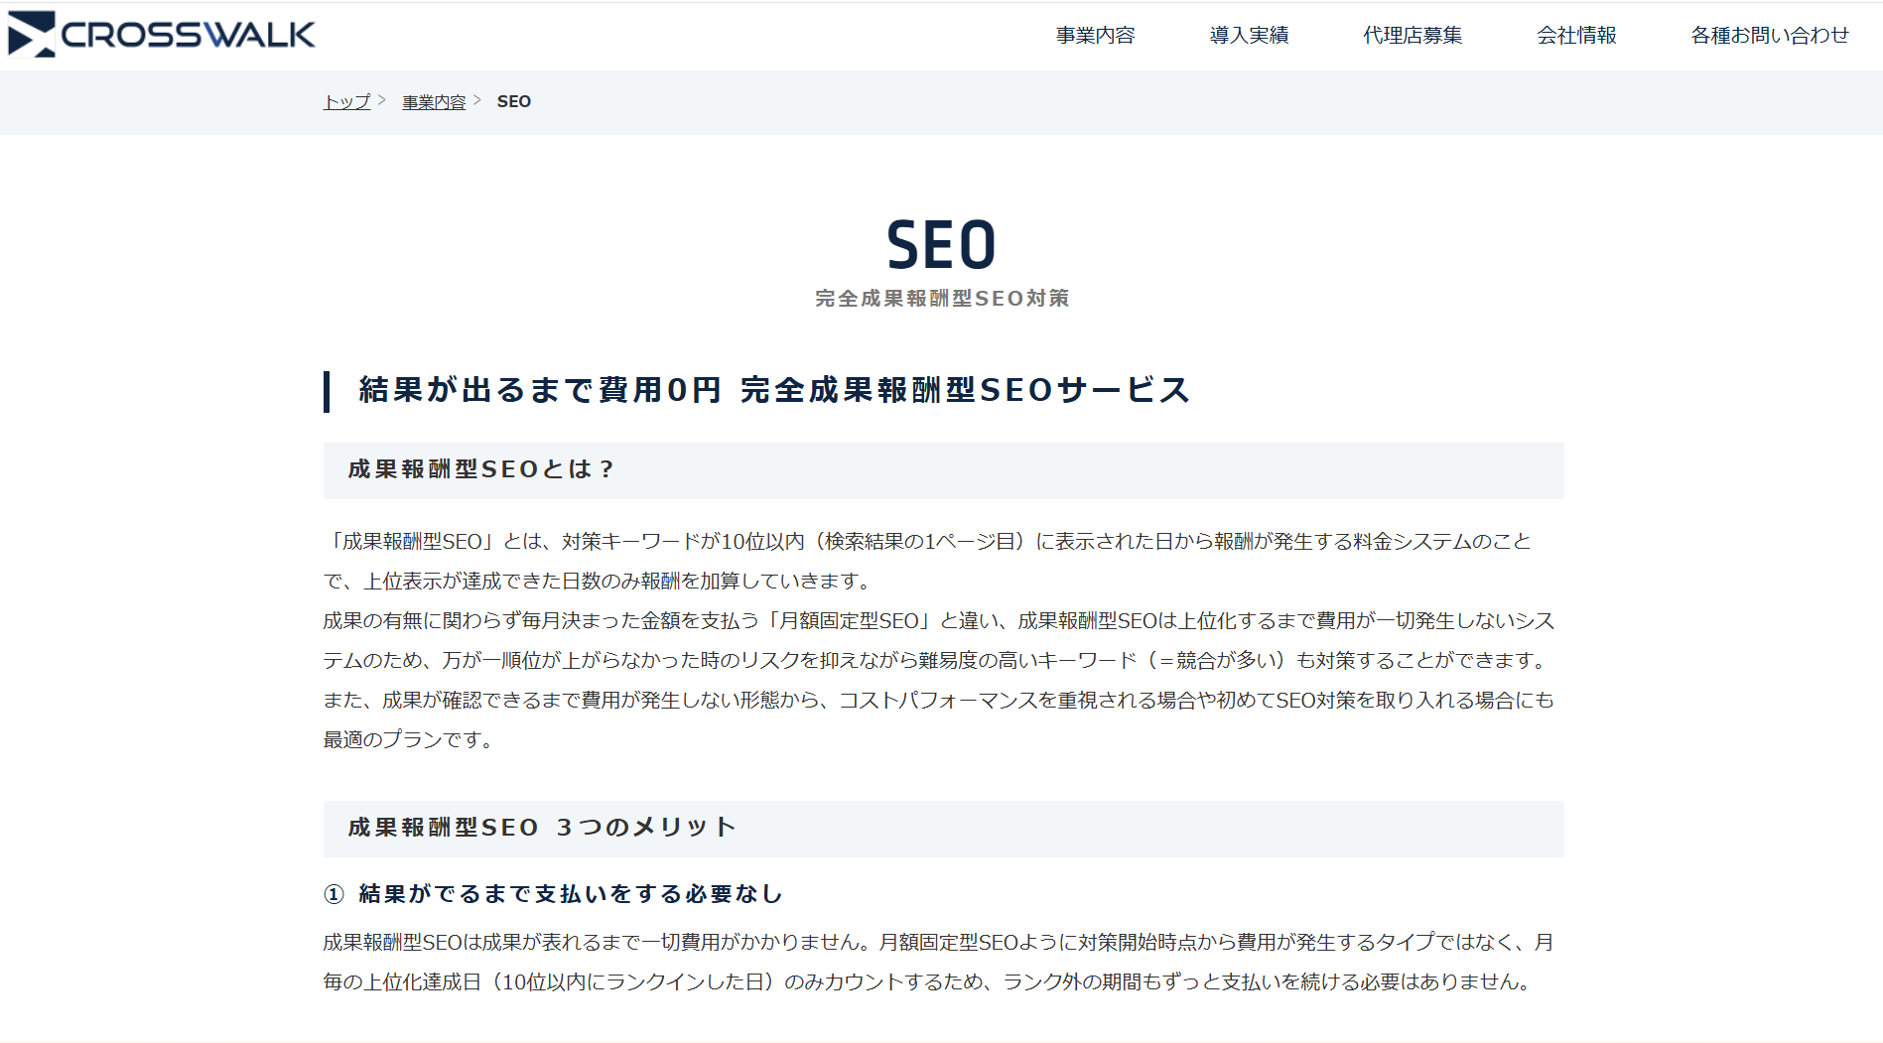The height and width of the screenshot is (1043, 1883).
Task: Select the SEO breadcrumb label
Action: (x=513, y=101)
